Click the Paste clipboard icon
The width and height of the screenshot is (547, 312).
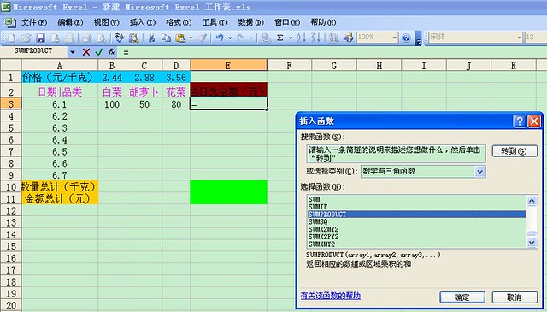coord(180,38)
